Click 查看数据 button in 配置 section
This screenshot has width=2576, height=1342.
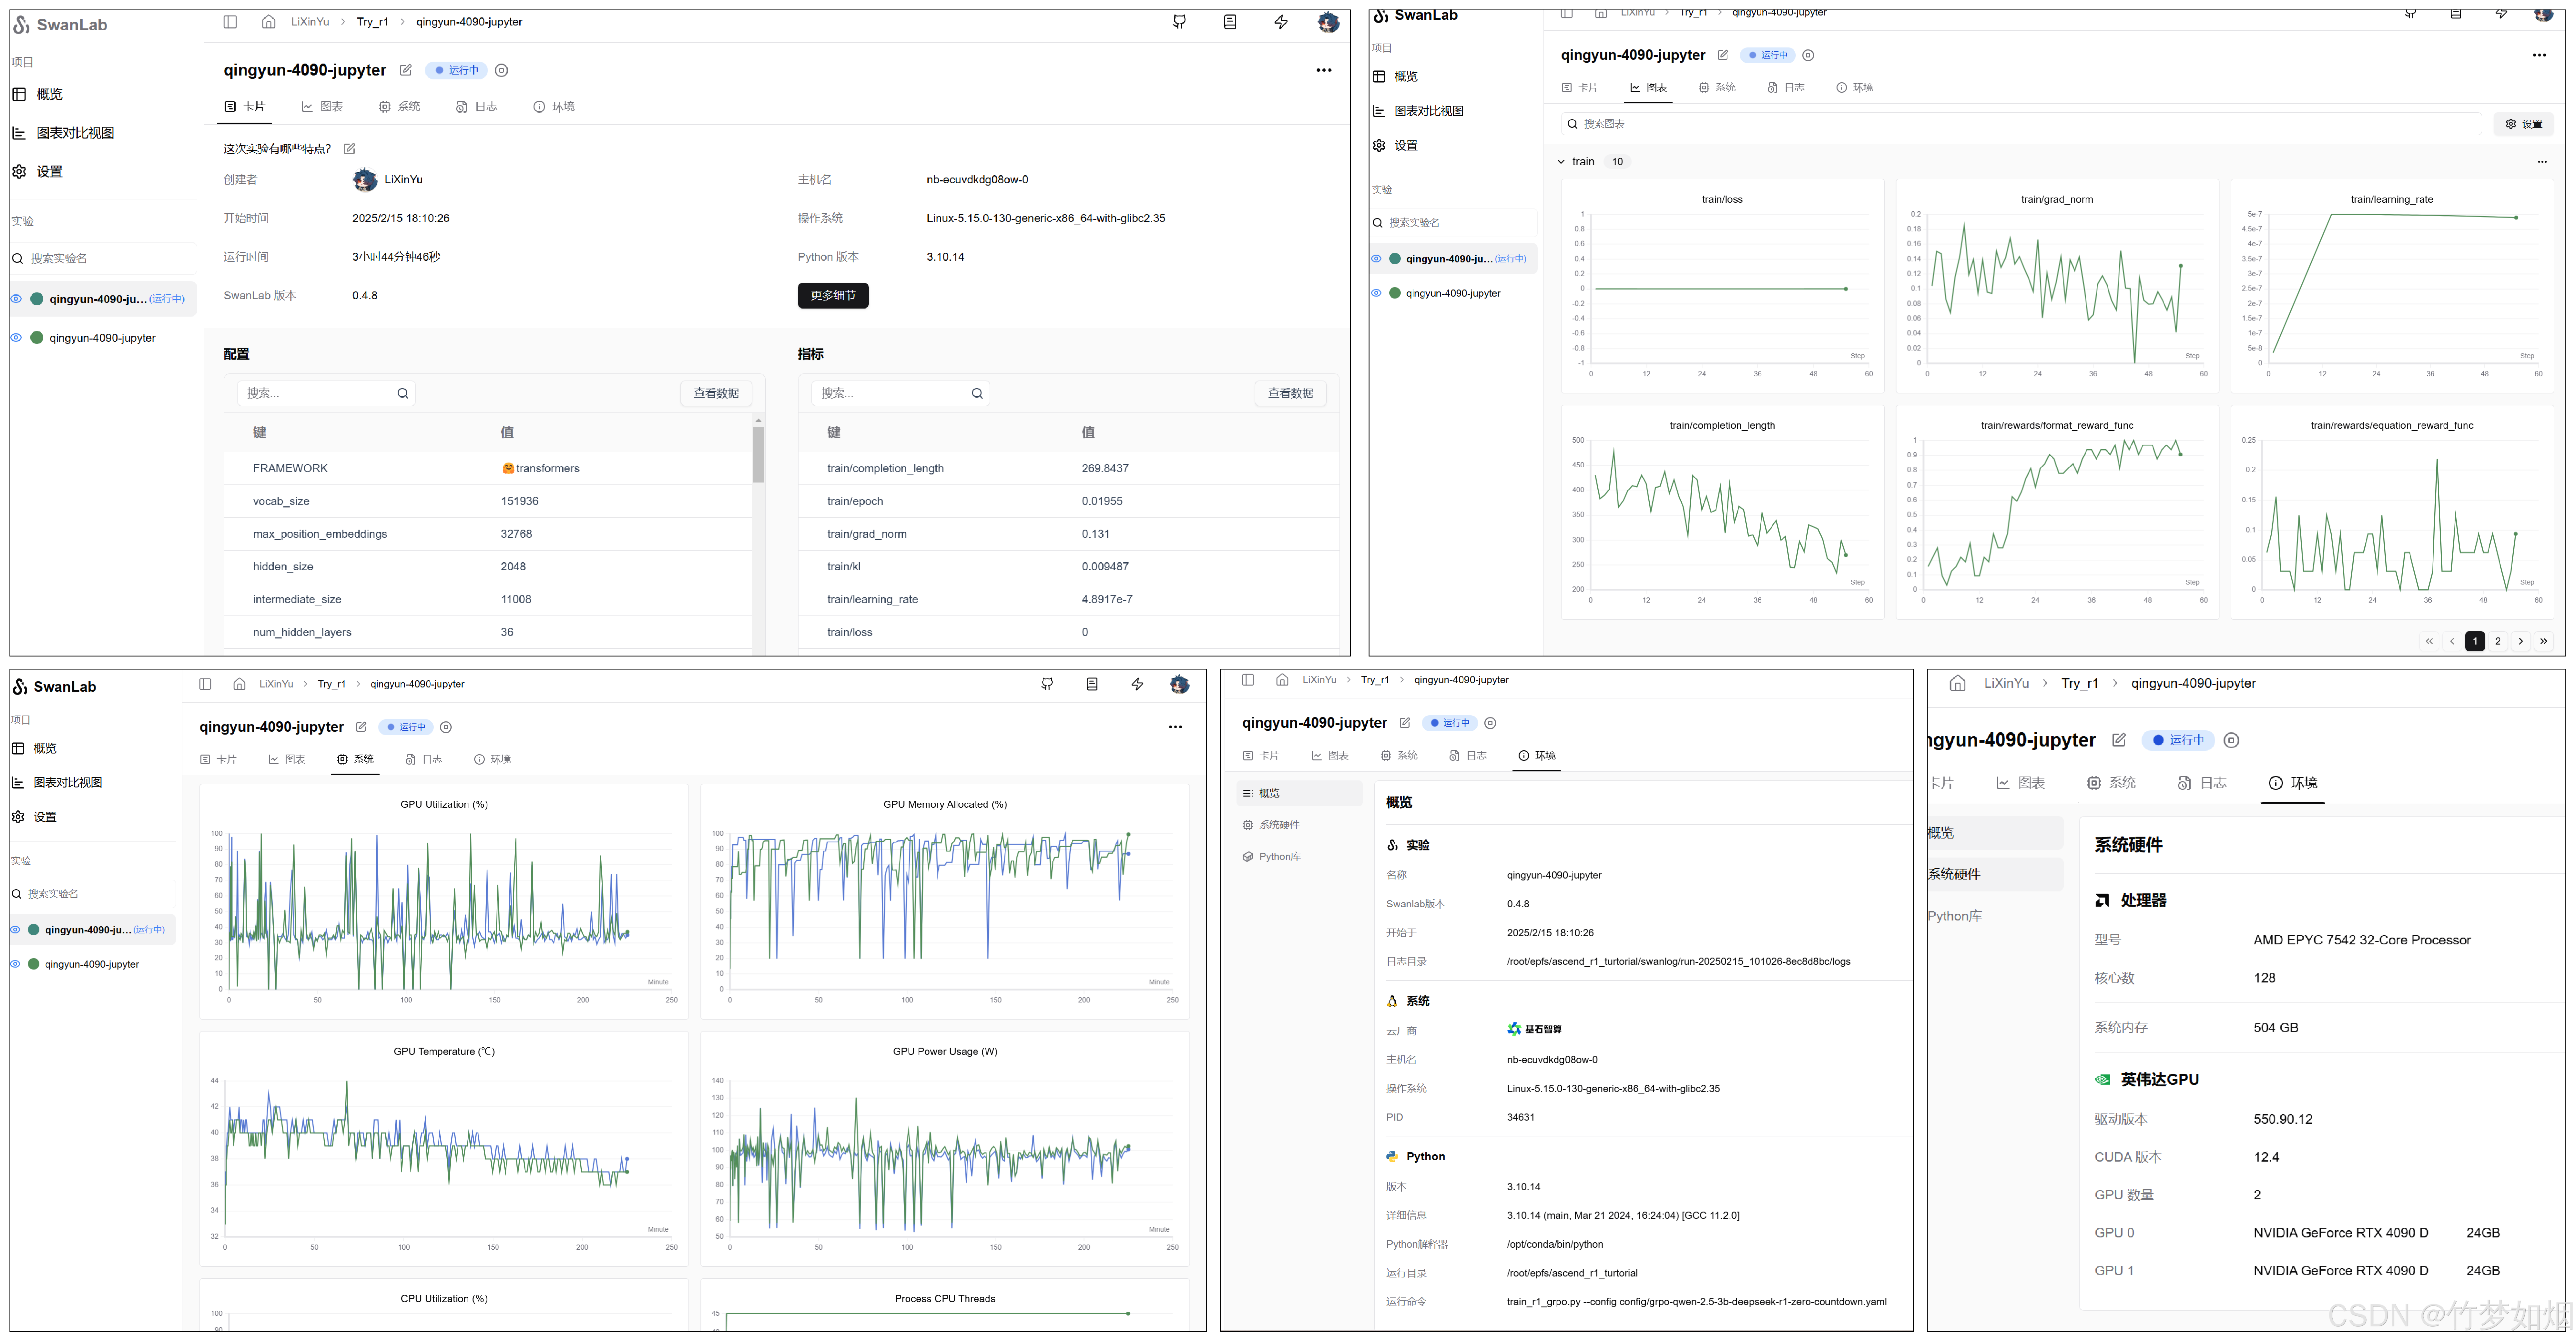(716, 393)
